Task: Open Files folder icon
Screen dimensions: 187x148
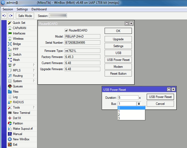Action: click(x=10, y=92)
